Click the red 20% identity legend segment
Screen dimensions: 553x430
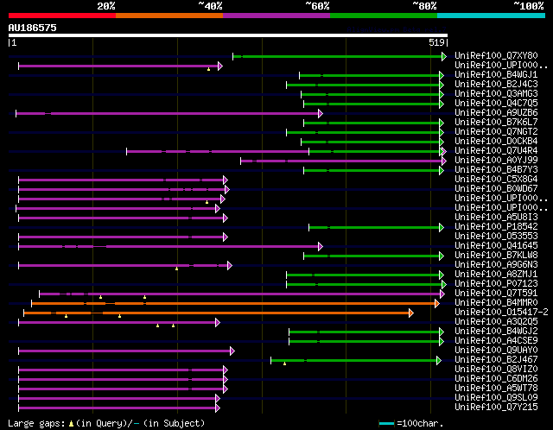(62, 16)
